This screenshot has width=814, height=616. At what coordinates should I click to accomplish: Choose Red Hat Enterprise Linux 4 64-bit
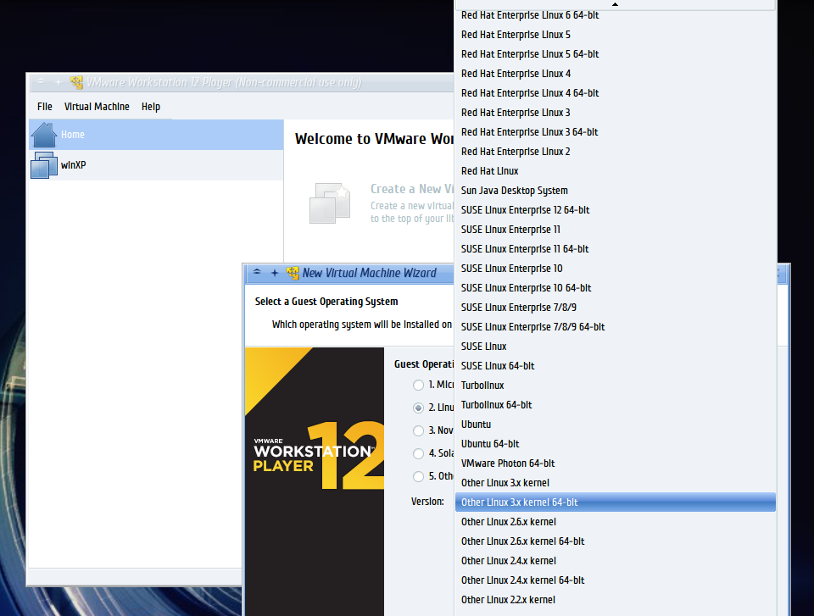tap(616, 93)
